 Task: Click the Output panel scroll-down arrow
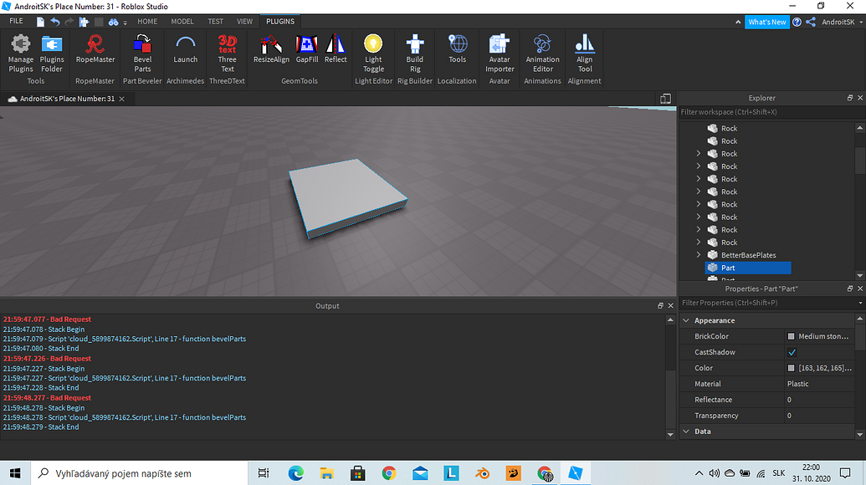(x=670, y=435)
